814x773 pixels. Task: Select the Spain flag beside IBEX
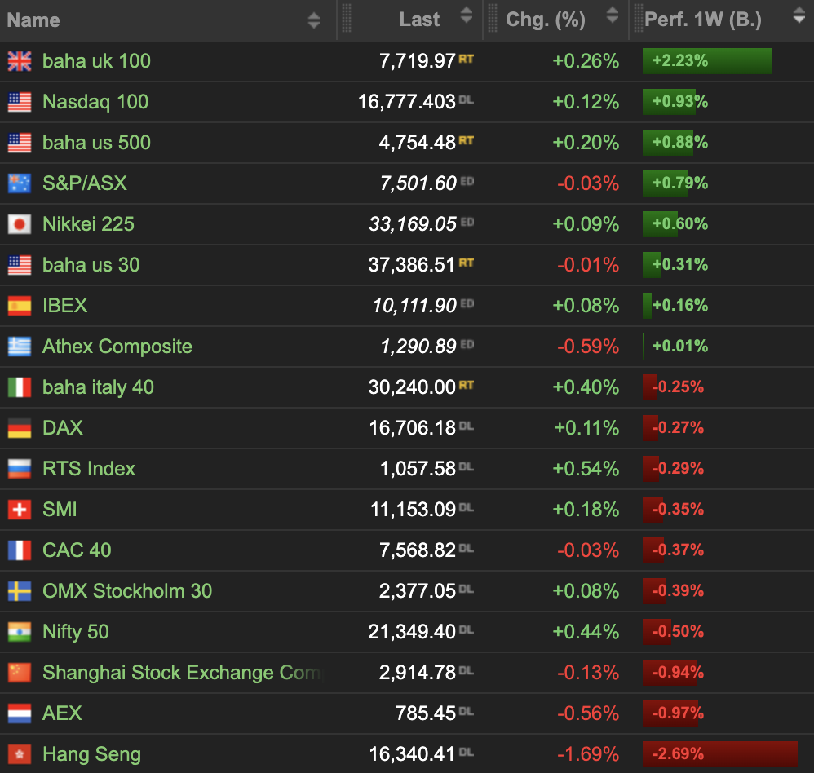pos(20,306)
